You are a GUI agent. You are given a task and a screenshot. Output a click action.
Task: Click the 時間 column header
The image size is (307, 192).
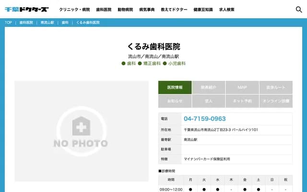click(171, 180)
